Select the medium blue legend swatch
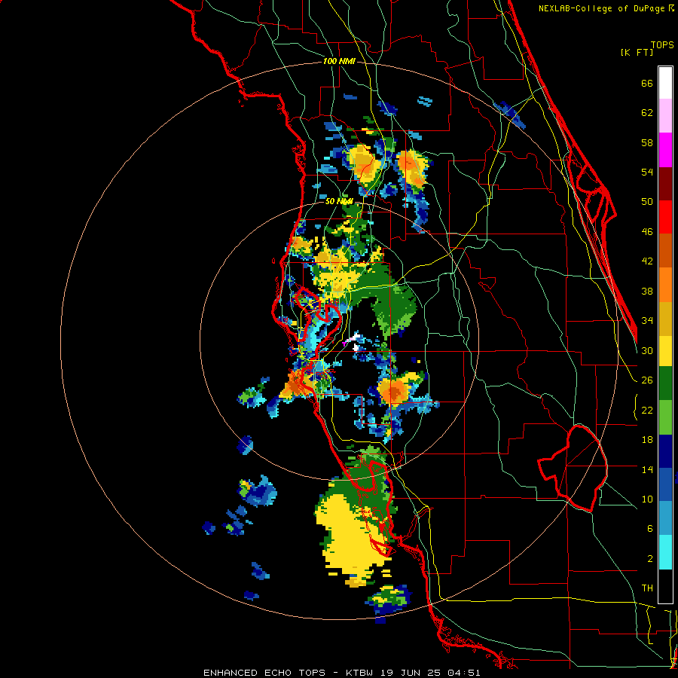 [665, 485]
